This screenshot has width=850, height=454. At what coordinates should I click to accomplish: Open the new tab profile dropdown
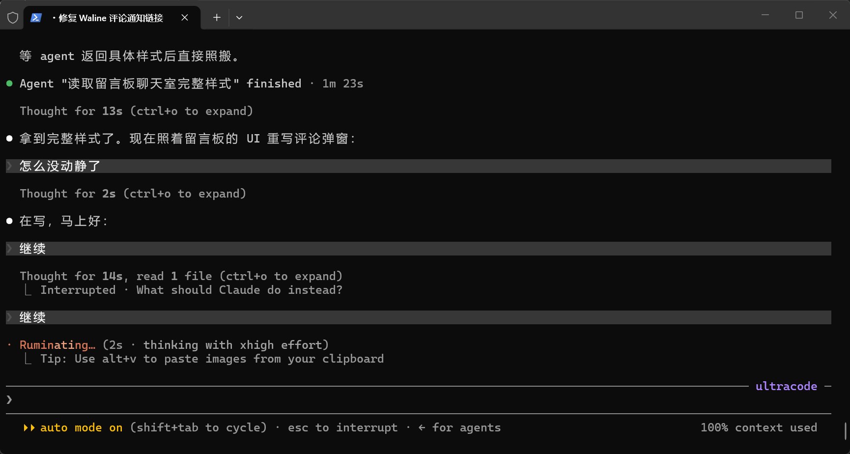point(239,18)
